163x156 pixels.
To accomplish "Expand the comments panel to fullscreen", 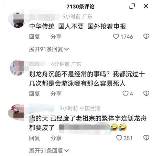I will click(x=132, y=6).
